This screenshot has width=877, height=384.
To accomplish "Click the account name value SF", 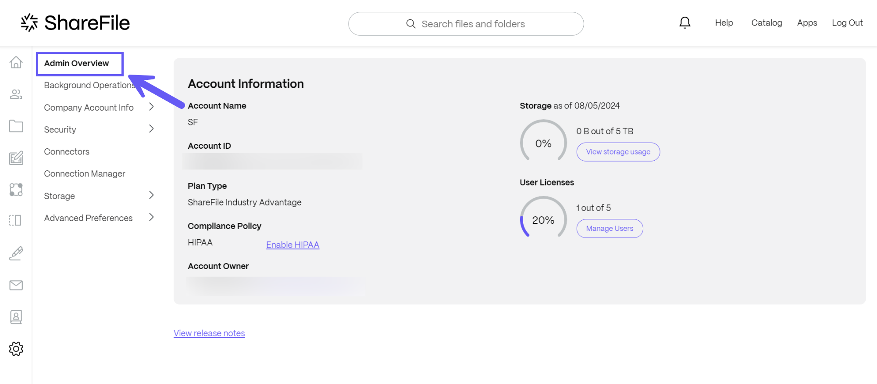I will coord(193,122).
